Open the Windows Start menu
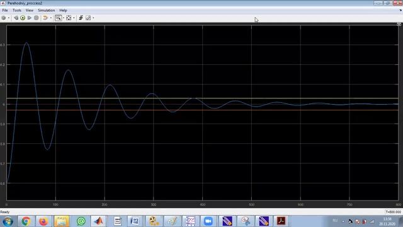Image resolution: width=403 pixels, height=227 pixels. (8, 221)
